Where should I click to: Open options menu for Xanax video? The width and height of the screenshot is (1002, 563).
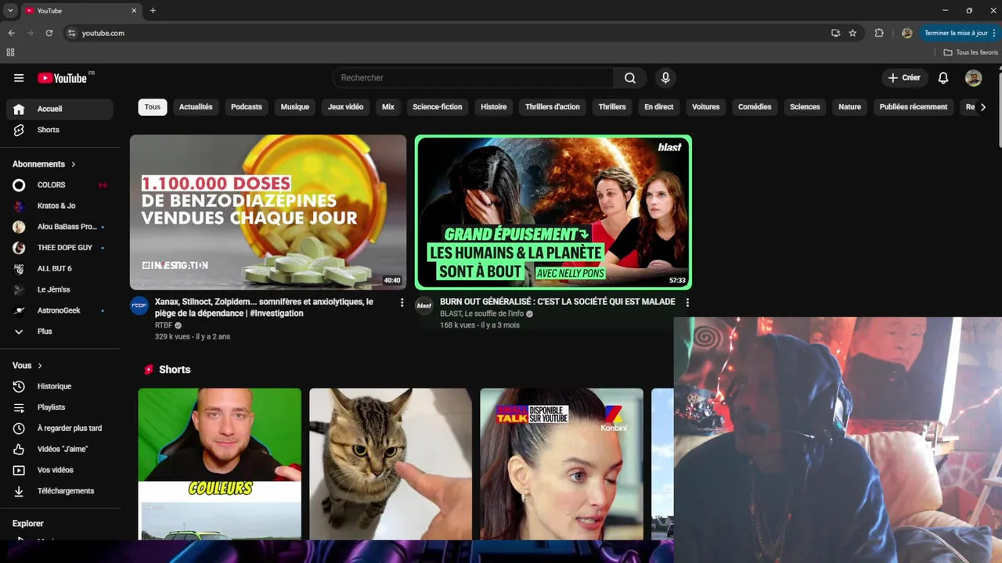(x=402, y=303)
